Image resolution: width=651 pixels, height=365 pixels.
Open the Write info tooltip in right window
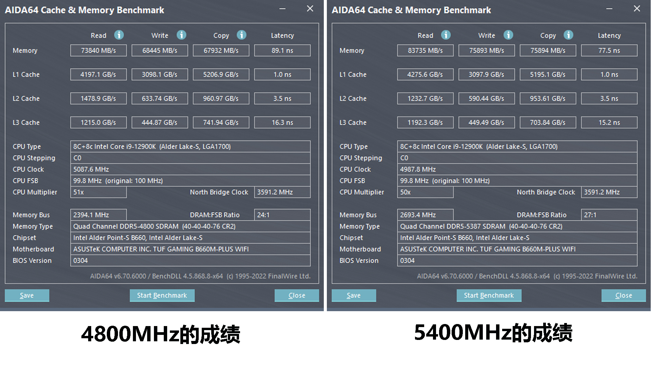pos(508,35)
